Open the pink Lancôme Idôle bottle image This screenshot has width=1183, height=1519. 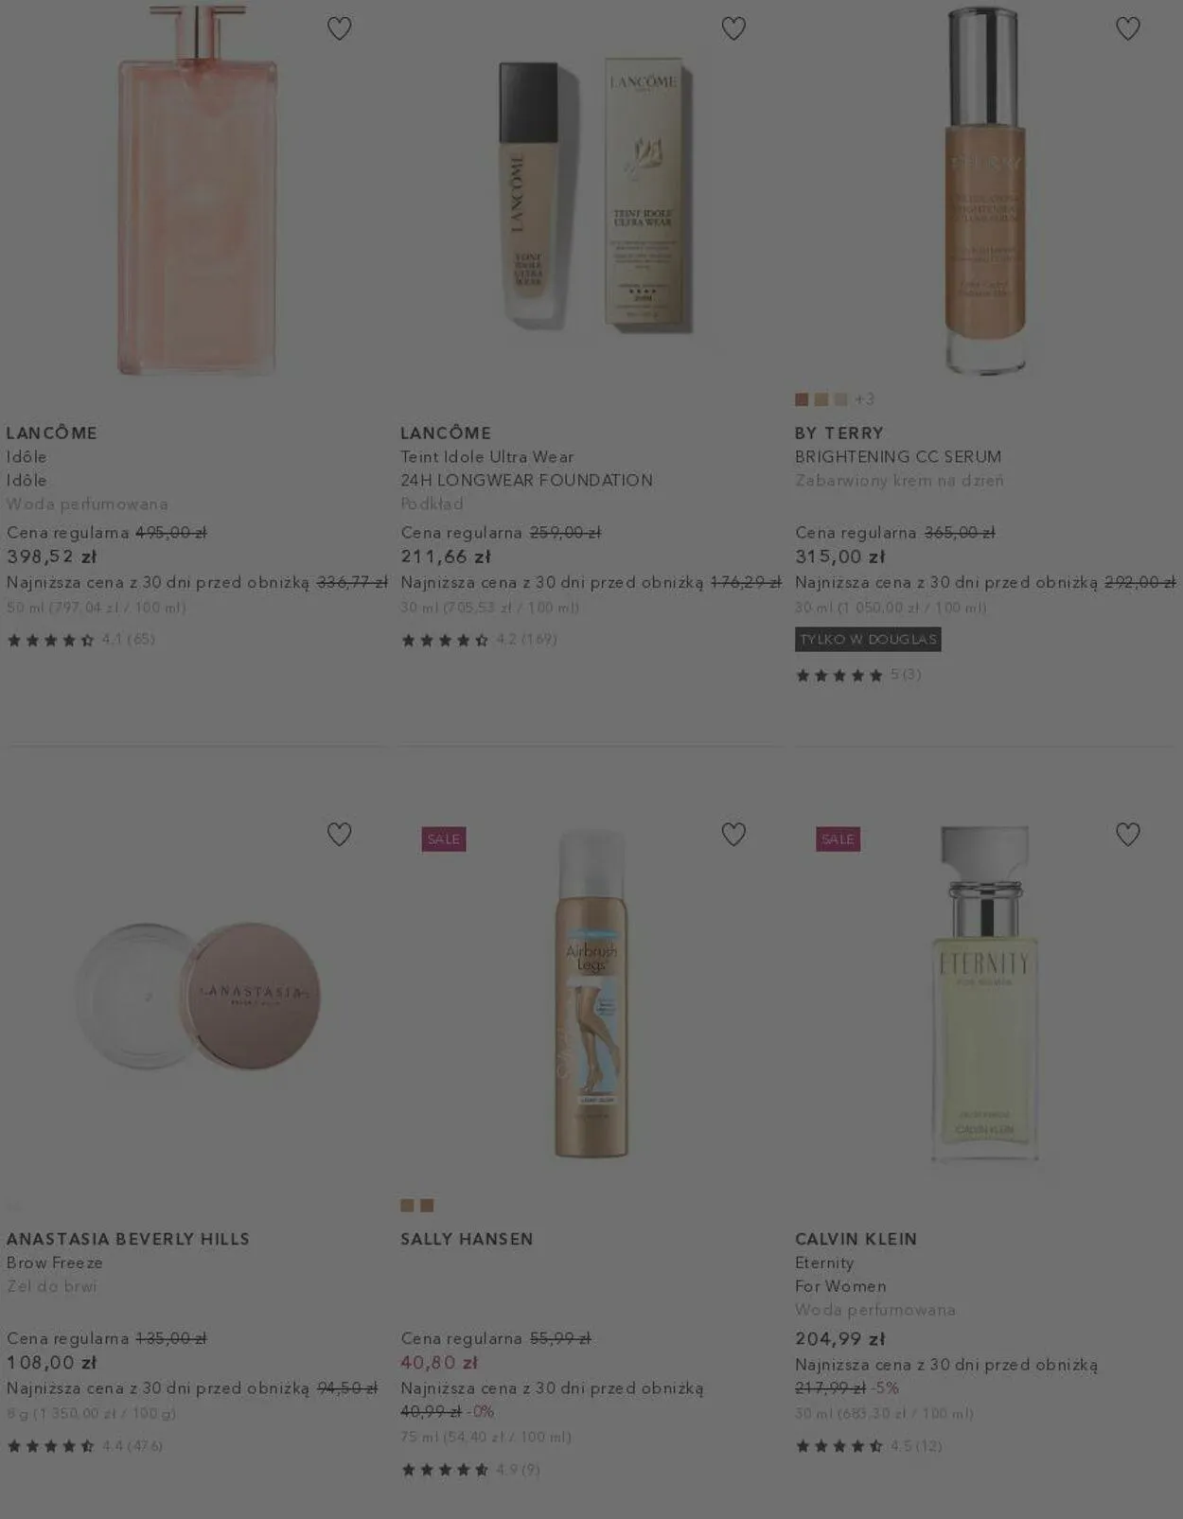[197, 189]
